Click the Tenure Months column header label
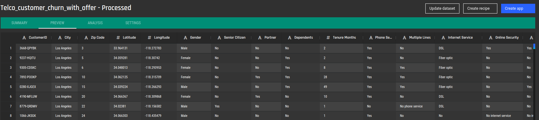 point(344,37)
